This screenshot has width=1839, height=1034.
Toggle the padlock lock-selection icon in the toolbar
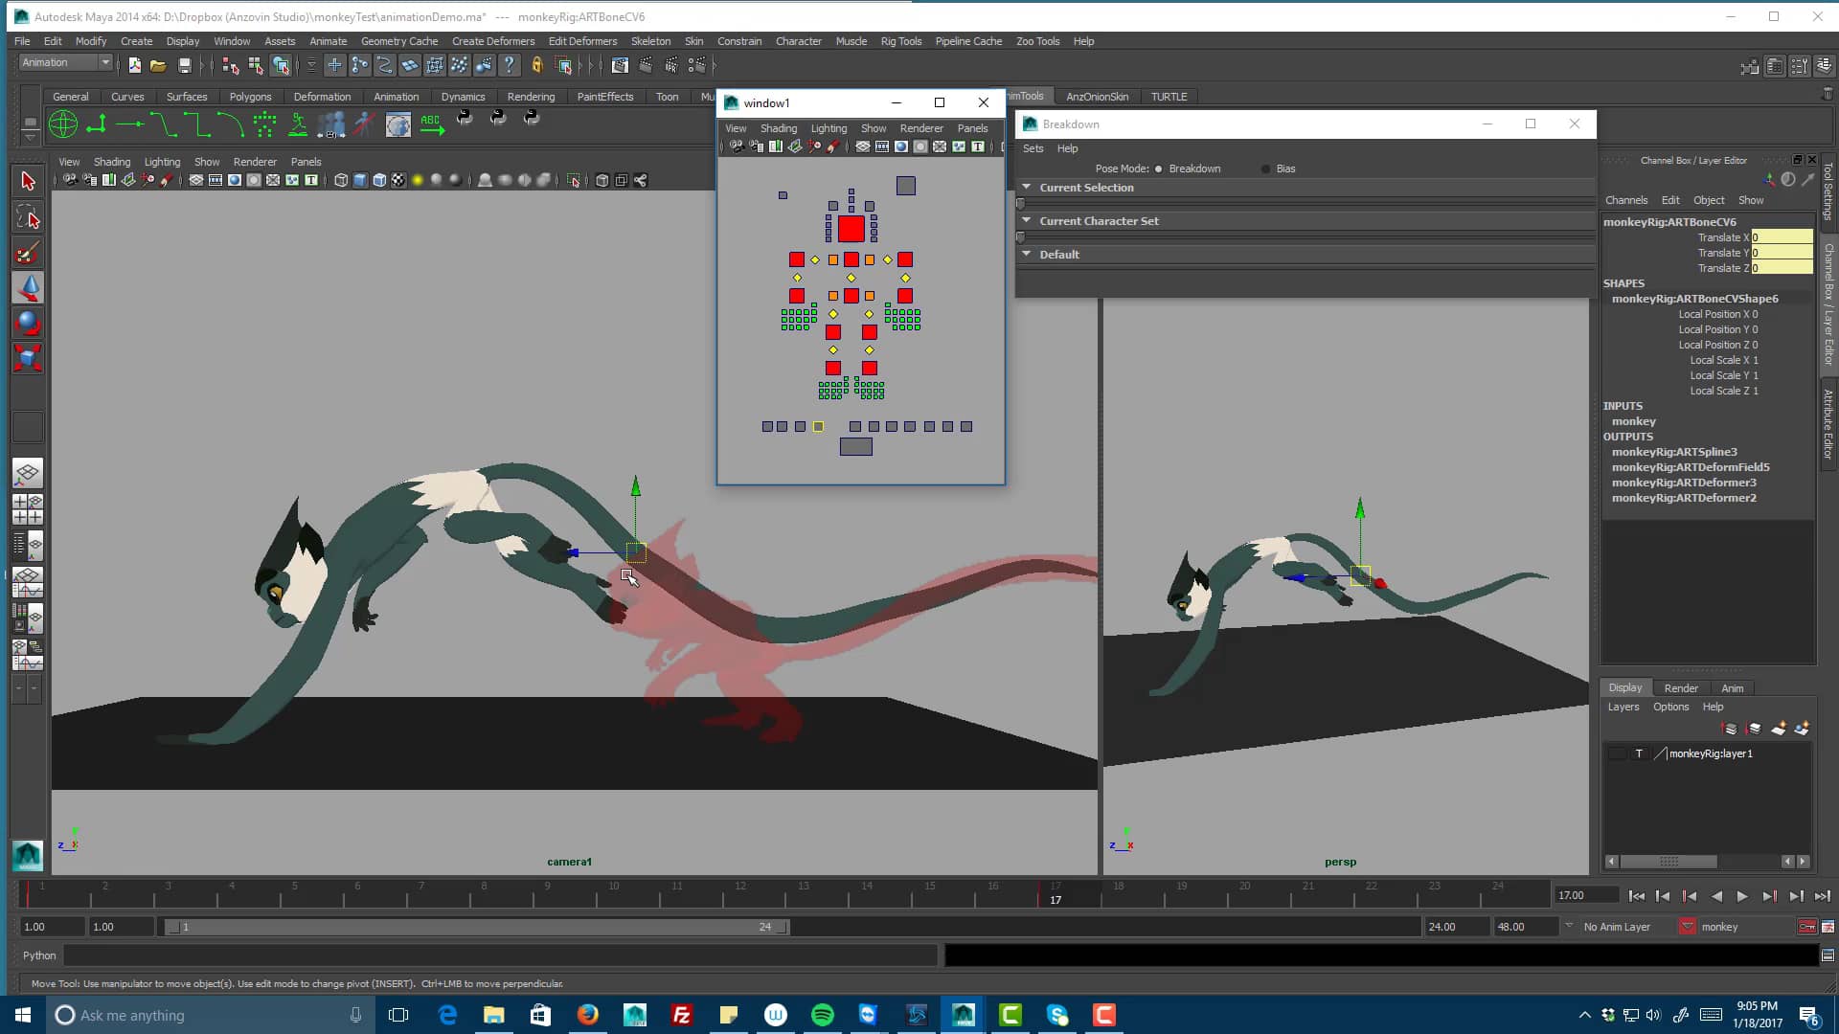[x=536, y=65]
